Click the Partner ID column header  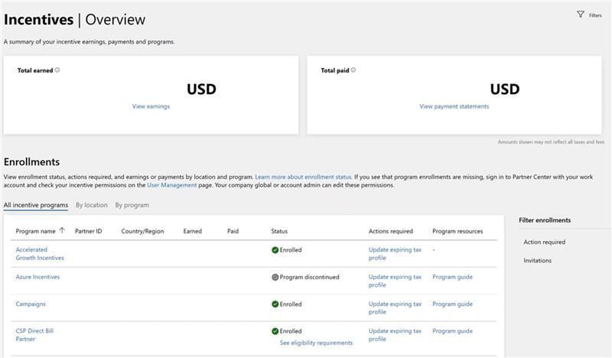[88, 231]
